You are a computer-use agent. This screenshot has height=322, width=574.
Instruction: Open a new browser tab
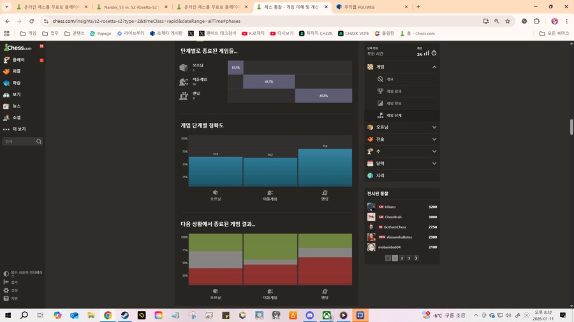[x=418, y=6]
